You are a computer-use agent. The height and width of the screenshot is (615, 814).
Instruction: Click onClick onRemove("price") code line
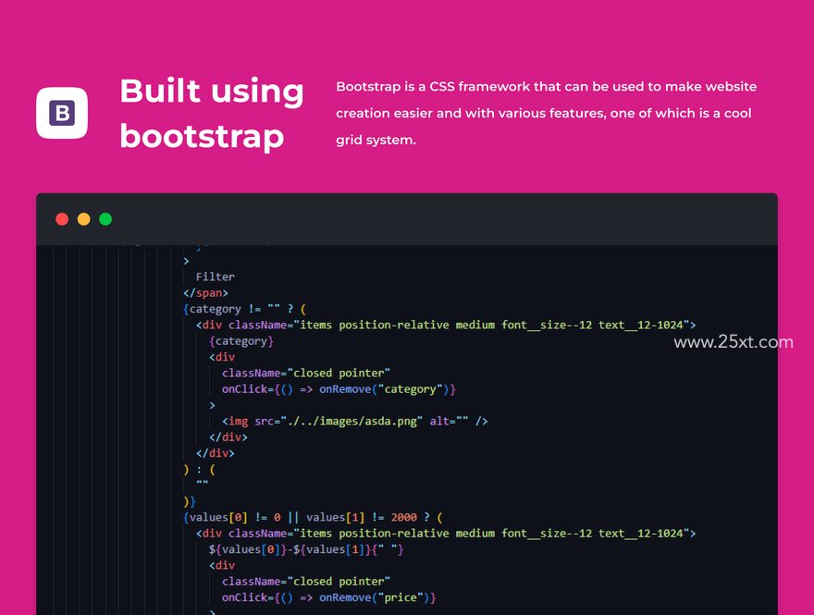click(x=329, y=597)
